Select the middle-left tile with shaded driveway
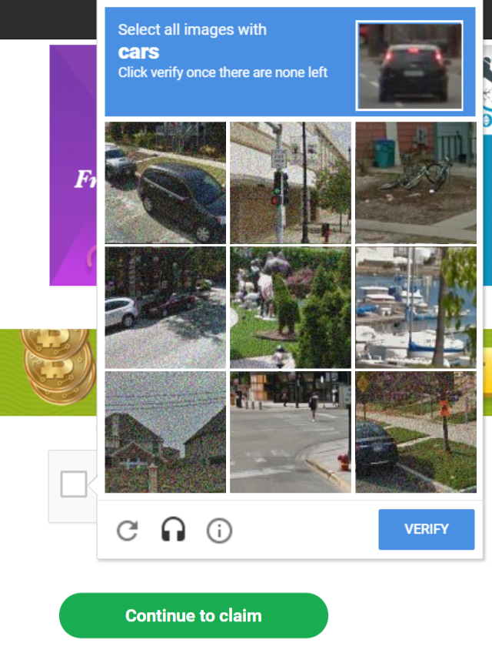The image size is (492, 653). coord(165,308)
